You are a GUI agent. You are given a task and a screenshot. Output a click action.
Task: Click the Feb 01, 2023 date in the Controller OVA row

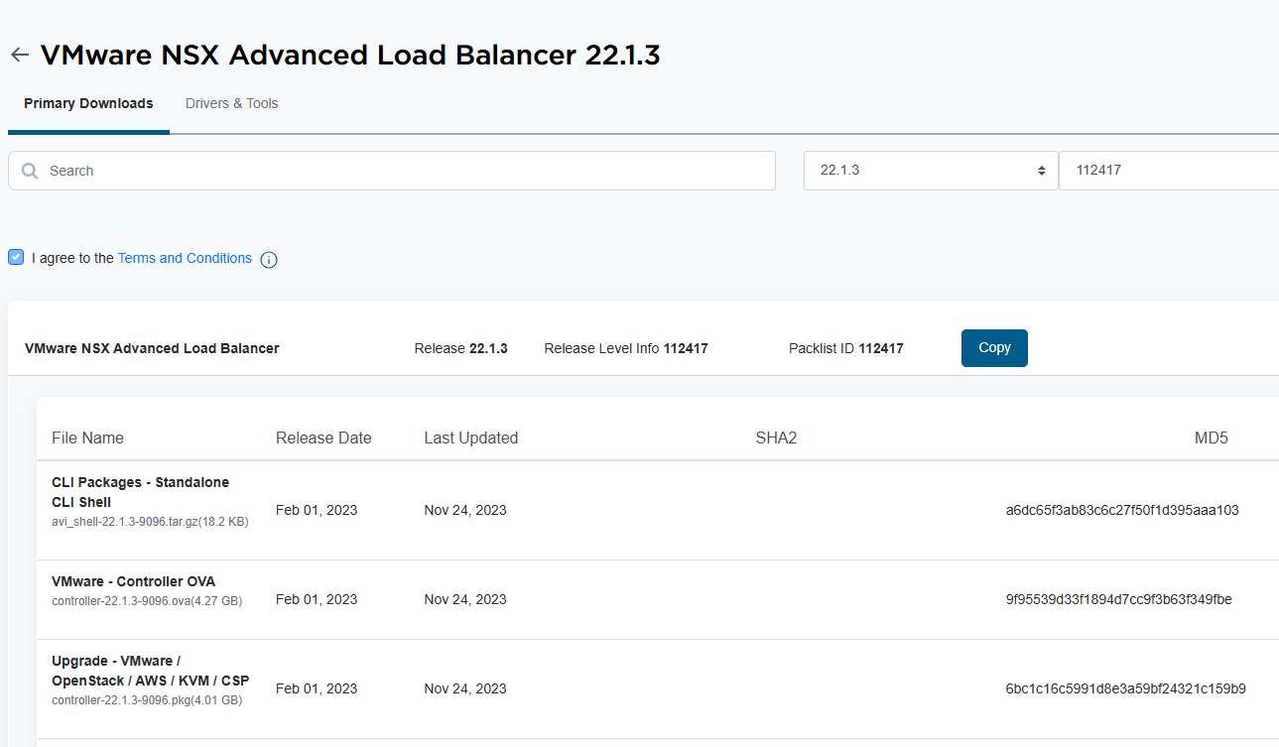point(317,599)
